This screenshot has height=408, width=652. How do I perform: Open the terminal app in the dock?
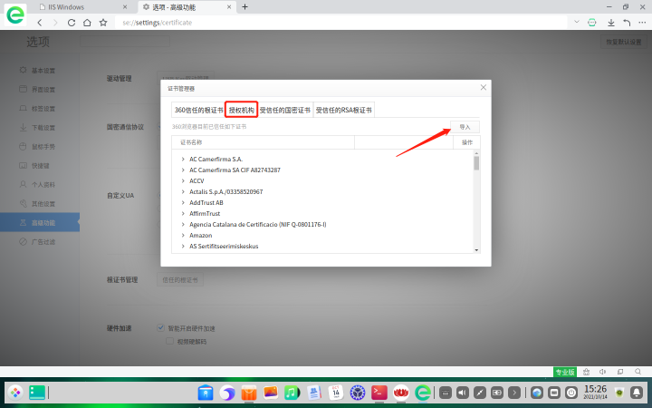379,393
